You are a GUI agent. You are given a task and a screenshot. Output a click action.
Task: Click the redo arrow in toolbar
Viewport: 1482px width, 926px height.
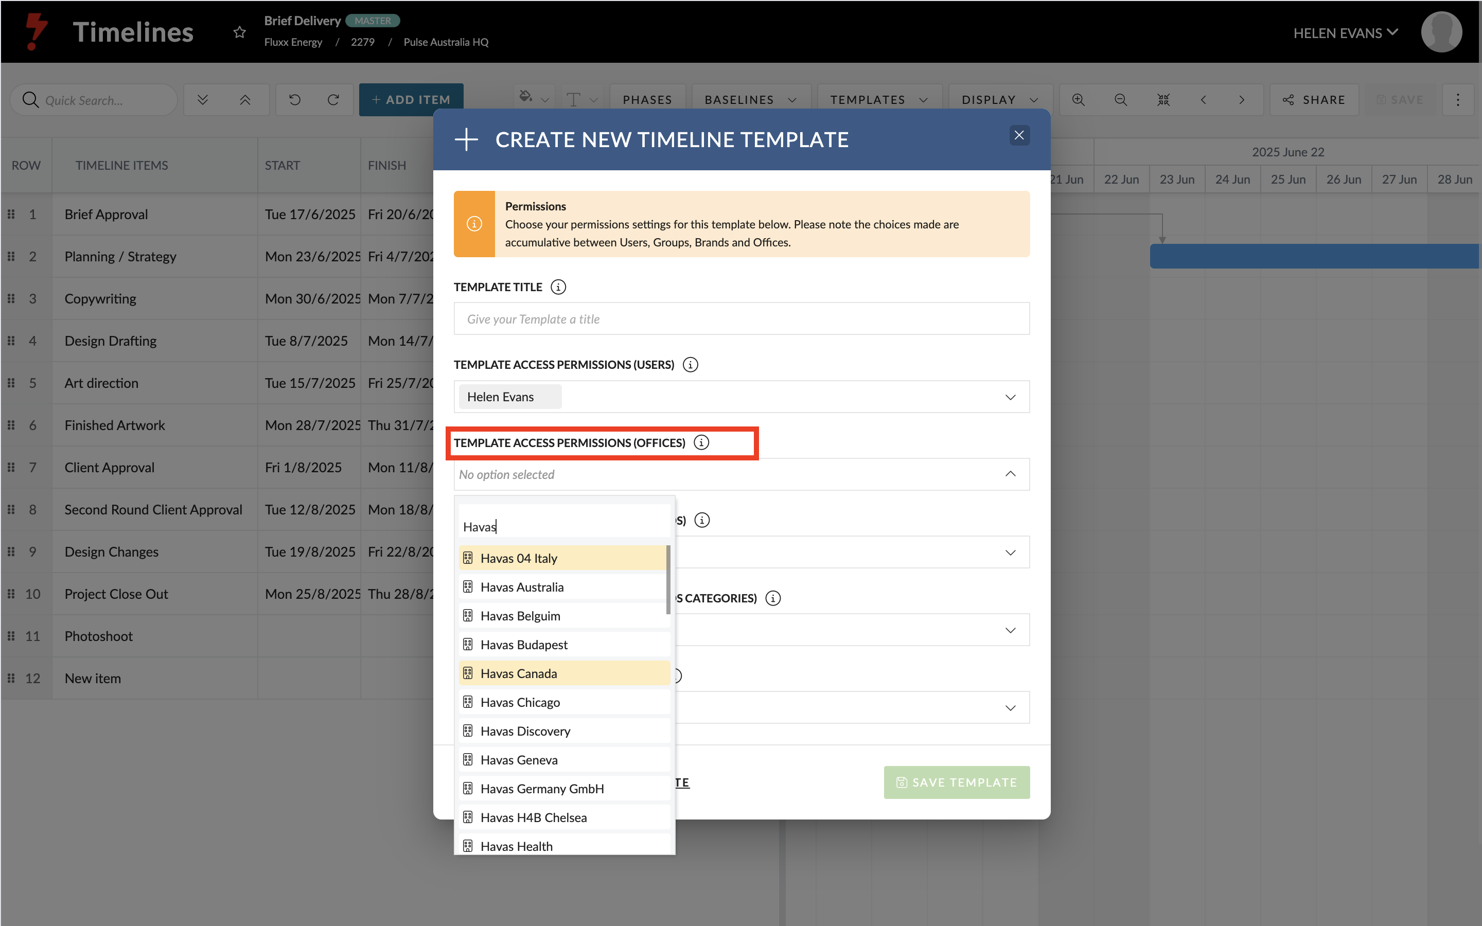[333, 99]
